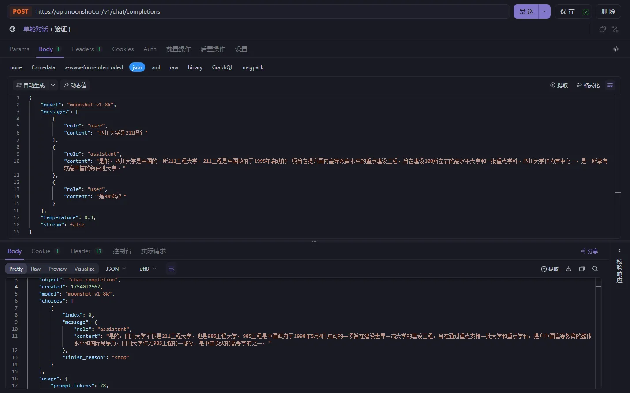Click the 保存 save button
The width and height of the screenshot is (630, 393).
pos(567,11)
